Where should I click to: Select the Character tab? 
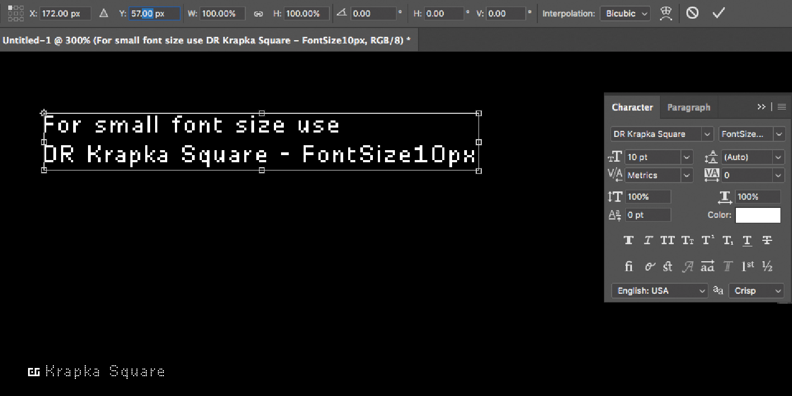(x=632, y=107)
